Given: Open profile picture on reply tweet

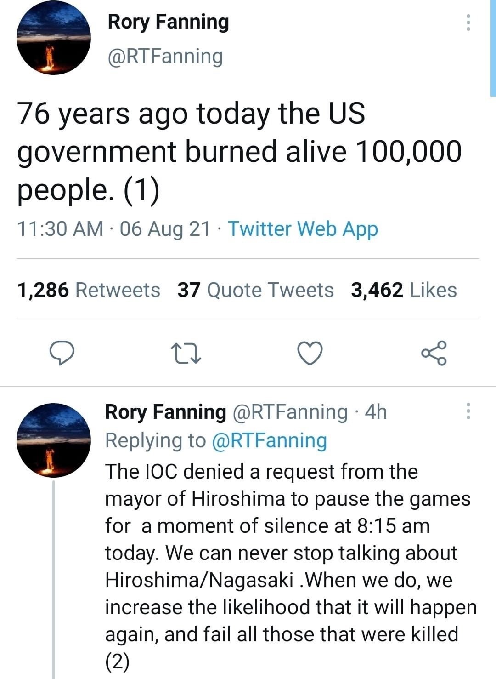Looking at the screenshot, I should (x=53, y=440).
